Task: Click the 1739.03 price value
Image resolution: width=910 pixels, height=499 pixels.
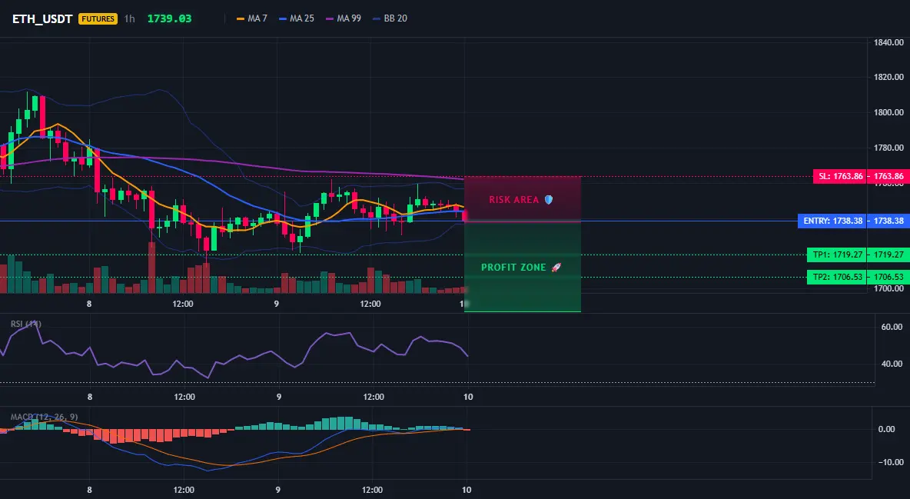Action: click(x=169, y=18)
